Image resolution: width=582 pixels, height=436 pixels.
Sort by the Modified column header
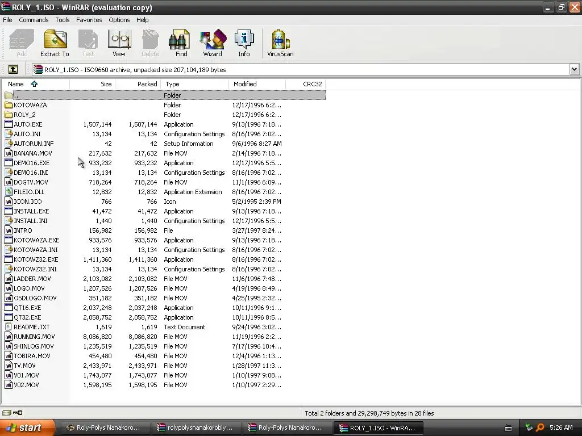tap(257, 84)
